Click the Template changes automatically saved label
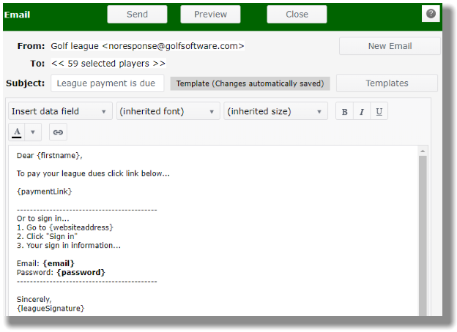 coord(250,83)
